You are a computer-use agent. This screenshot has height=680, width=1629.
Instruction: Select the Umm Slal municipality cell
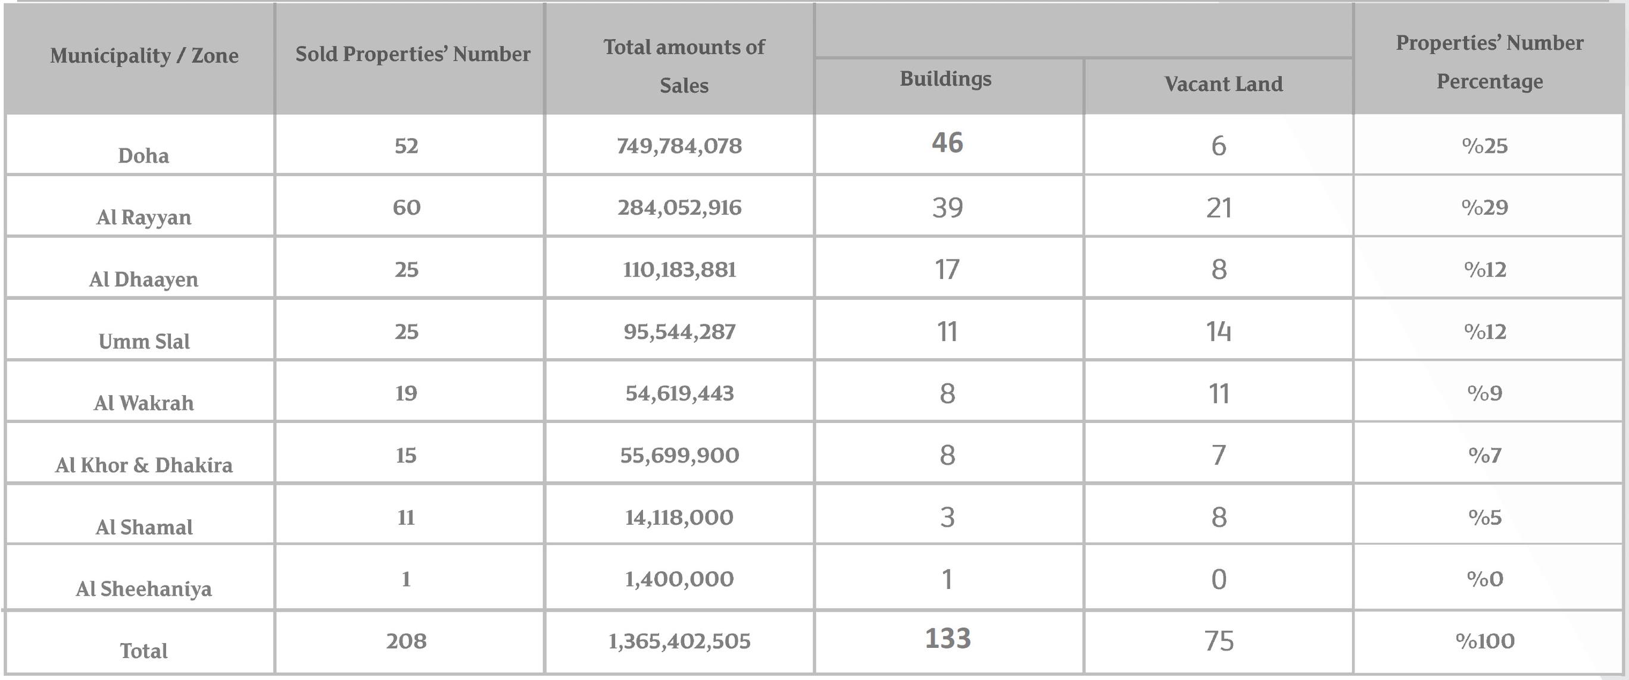[143, 341]
